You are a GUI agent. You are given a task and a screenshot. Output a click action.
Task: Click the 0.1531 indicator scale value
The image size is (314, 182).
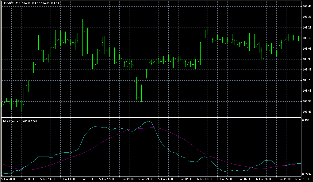pos(308,120)
